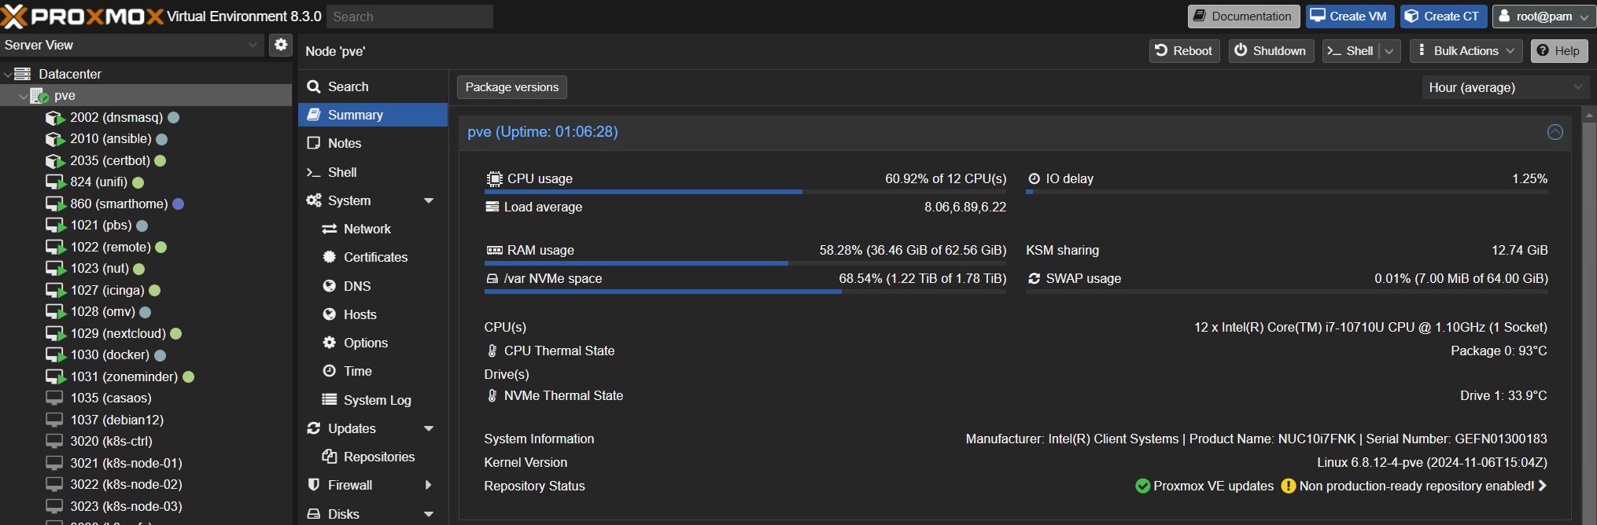Click the 3020 (k8s-ctrl) stopped VM icon

[x=54, y=442]
